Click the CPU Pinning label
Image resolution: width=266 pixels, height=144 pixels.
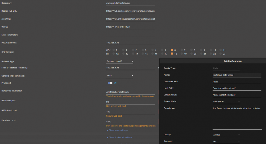coord(7,52)
